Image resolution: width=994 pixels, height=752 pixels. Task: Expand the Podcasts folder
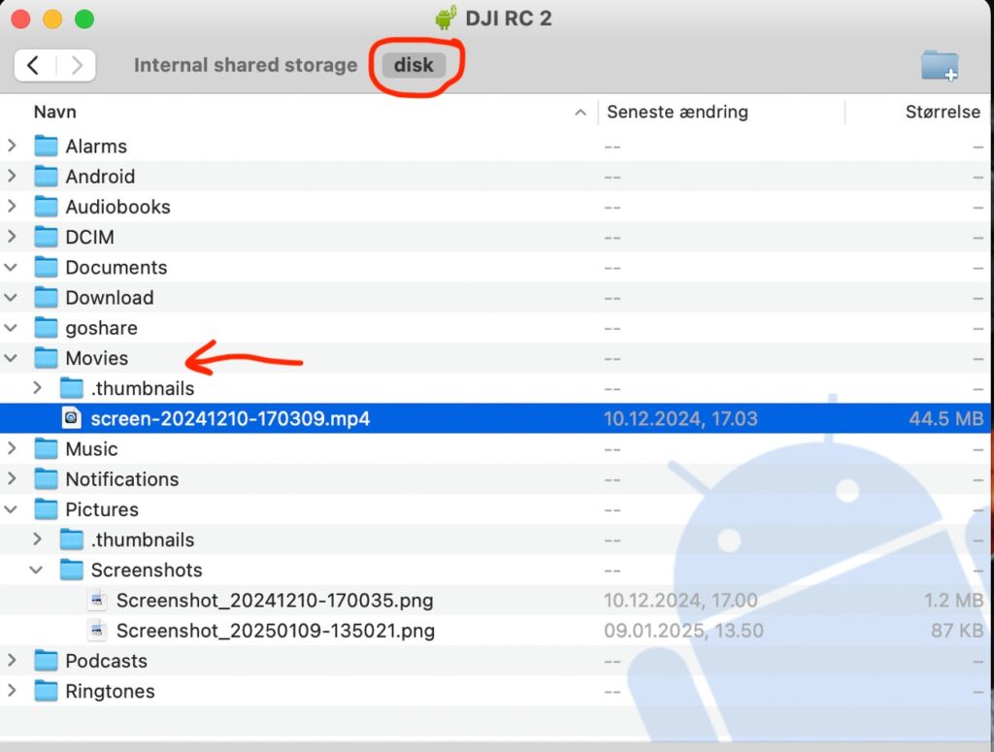pyautogui.click(x=12, y=661)
